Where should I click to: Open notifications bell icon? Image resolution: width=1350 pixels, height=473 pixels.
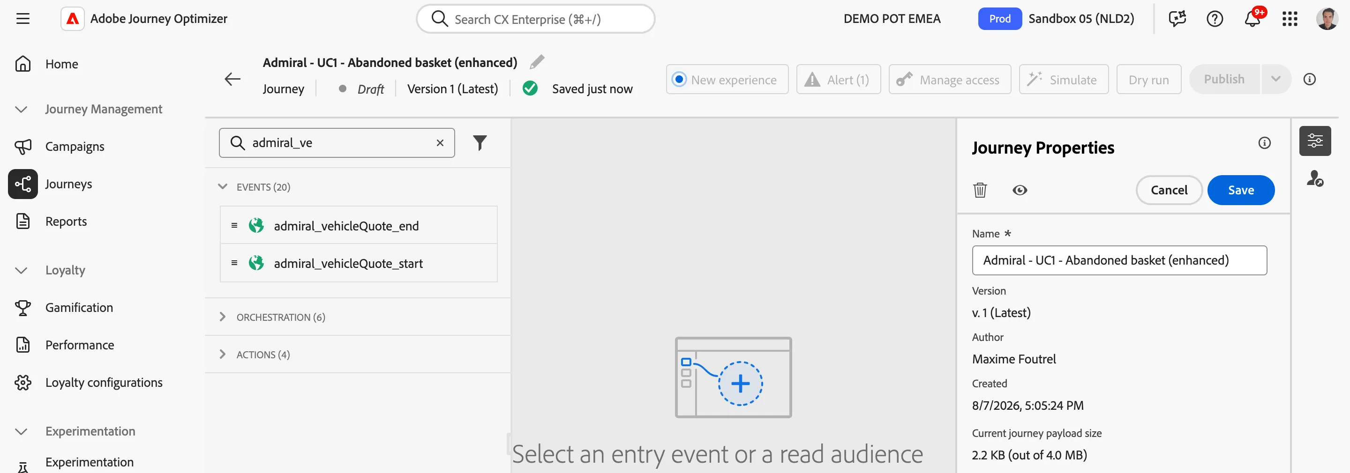click(x=1252, y=19)
